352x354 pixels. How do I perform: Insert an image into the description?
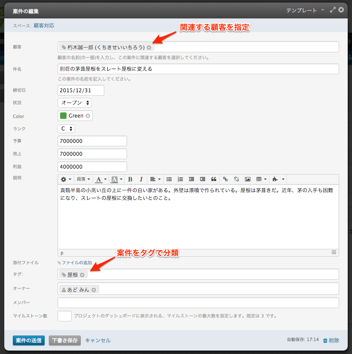point(248,179)
